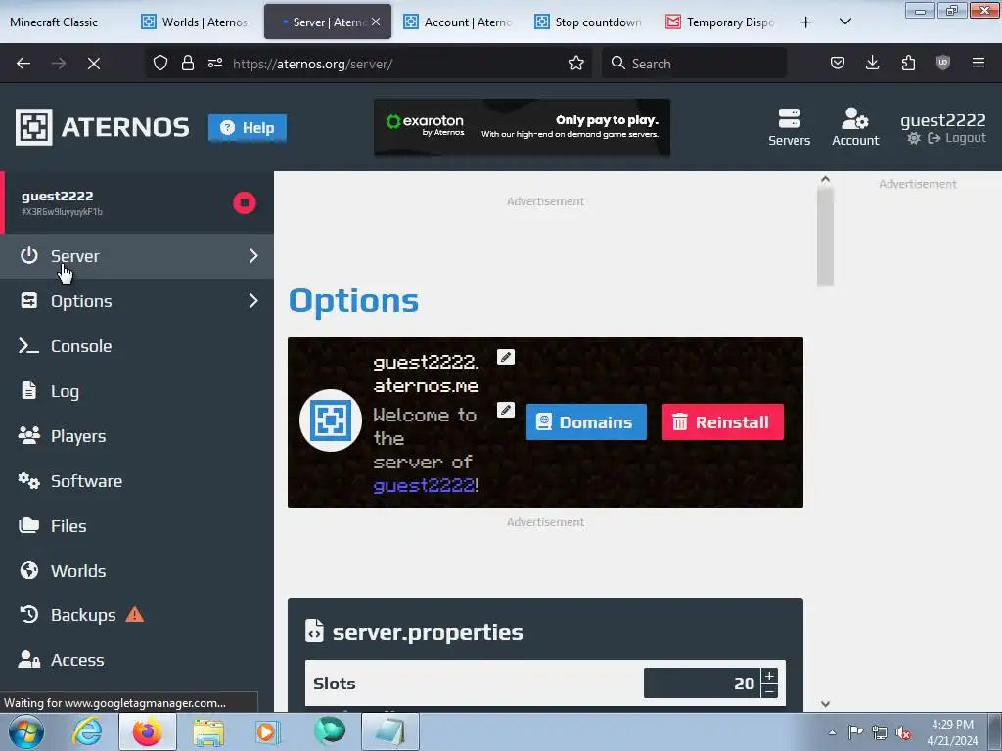Click the settings gear next to Logout
Screen dimensions: 1002x751
coord(914,138)
